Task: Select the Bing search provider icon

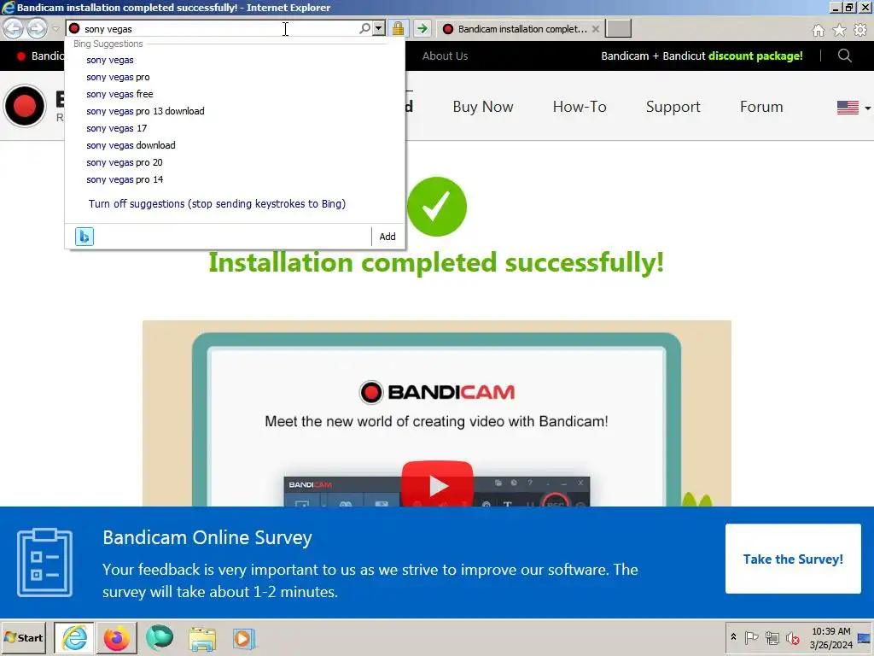Action: pos(84,237)
